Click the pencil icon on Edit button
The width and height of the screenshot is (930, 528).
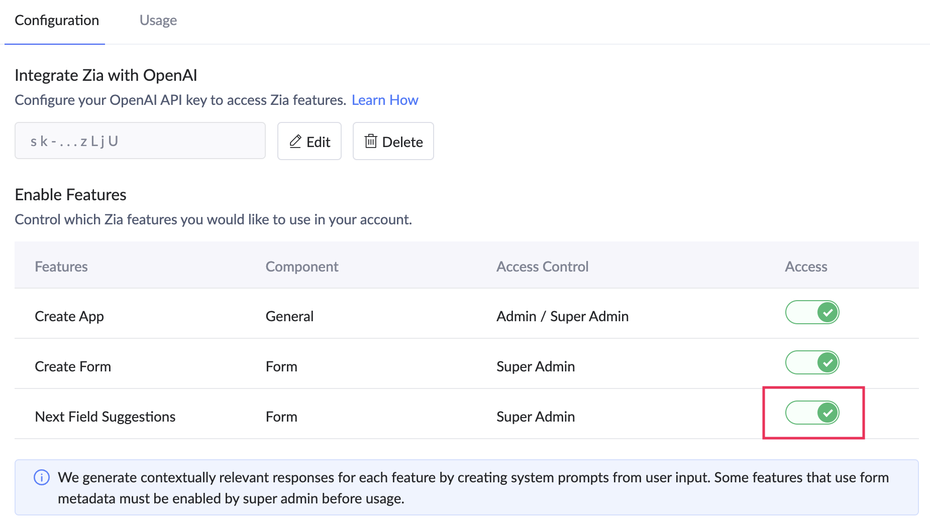(295, 141)
